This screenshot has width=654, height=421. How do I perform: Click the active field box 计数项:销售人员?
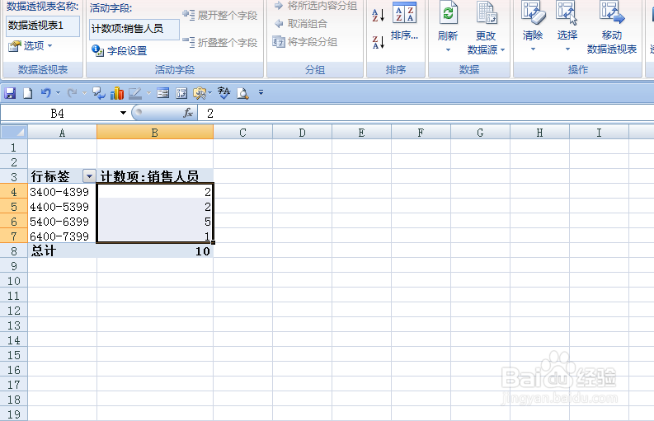pyautogui.click(x=134, y=29)
